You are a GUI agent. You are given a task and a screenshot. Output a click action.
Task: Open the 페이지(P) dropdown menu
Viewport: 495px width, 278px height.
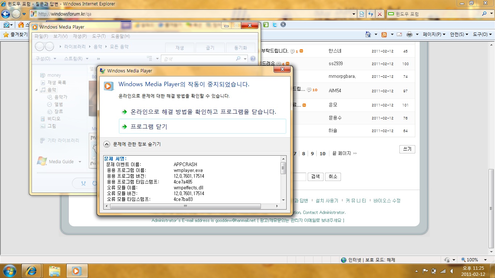tap(434, 34)
